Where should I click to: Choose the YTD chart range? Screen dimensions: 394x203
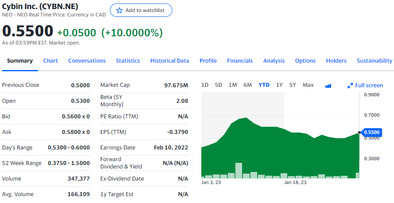[x=264, y=85]
